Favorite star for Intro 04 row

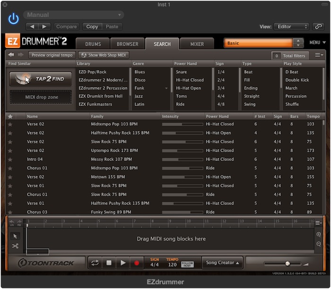coord(10,159)
